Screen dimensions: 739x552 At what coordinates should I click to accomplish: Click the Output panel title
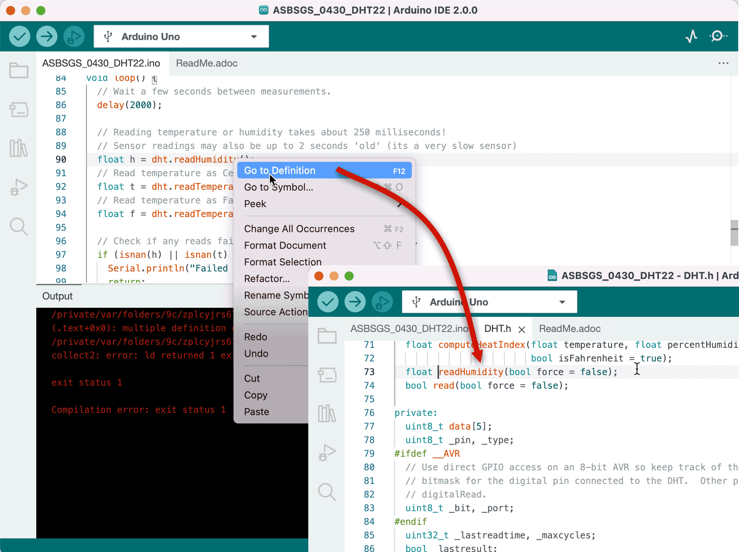[57, 296]
